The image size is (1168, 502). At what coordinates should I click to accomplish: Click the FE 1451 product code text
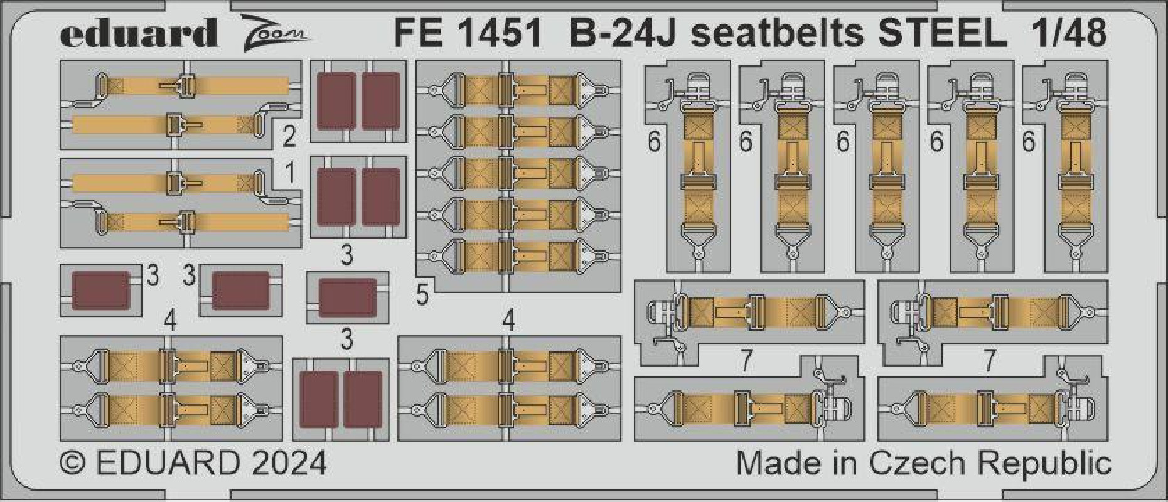coord(468,33)
